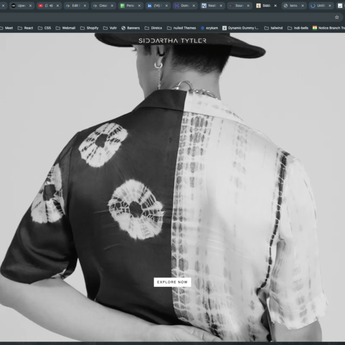Close the Upwork tab
This screenshot has height=345, width=345.
[30, 6]
